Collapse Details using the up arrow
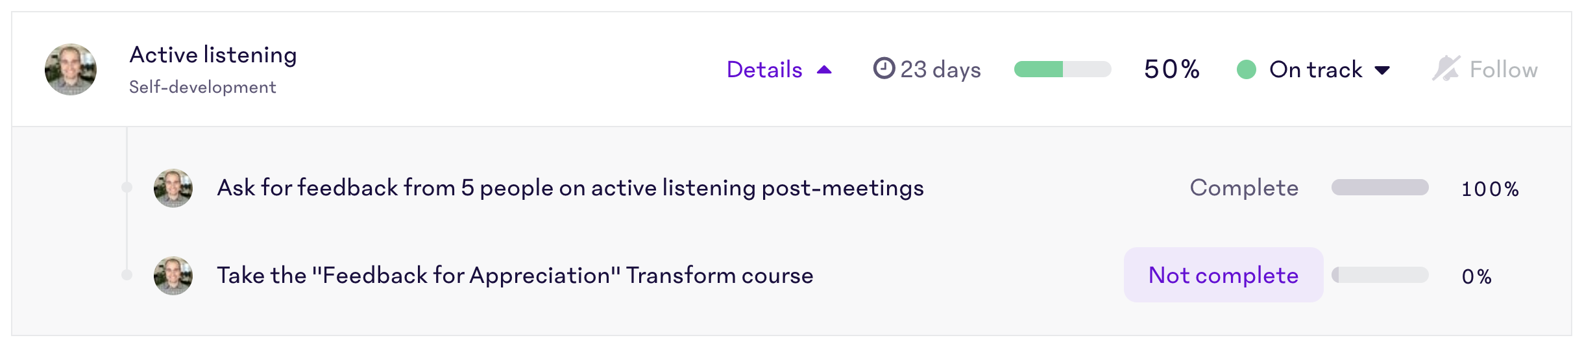1595x353 pixels. 824,69
